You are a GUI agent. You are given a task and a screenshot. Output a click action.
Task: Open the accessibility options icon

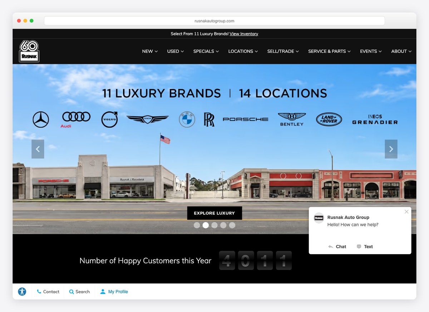click(x=22, y=292)
